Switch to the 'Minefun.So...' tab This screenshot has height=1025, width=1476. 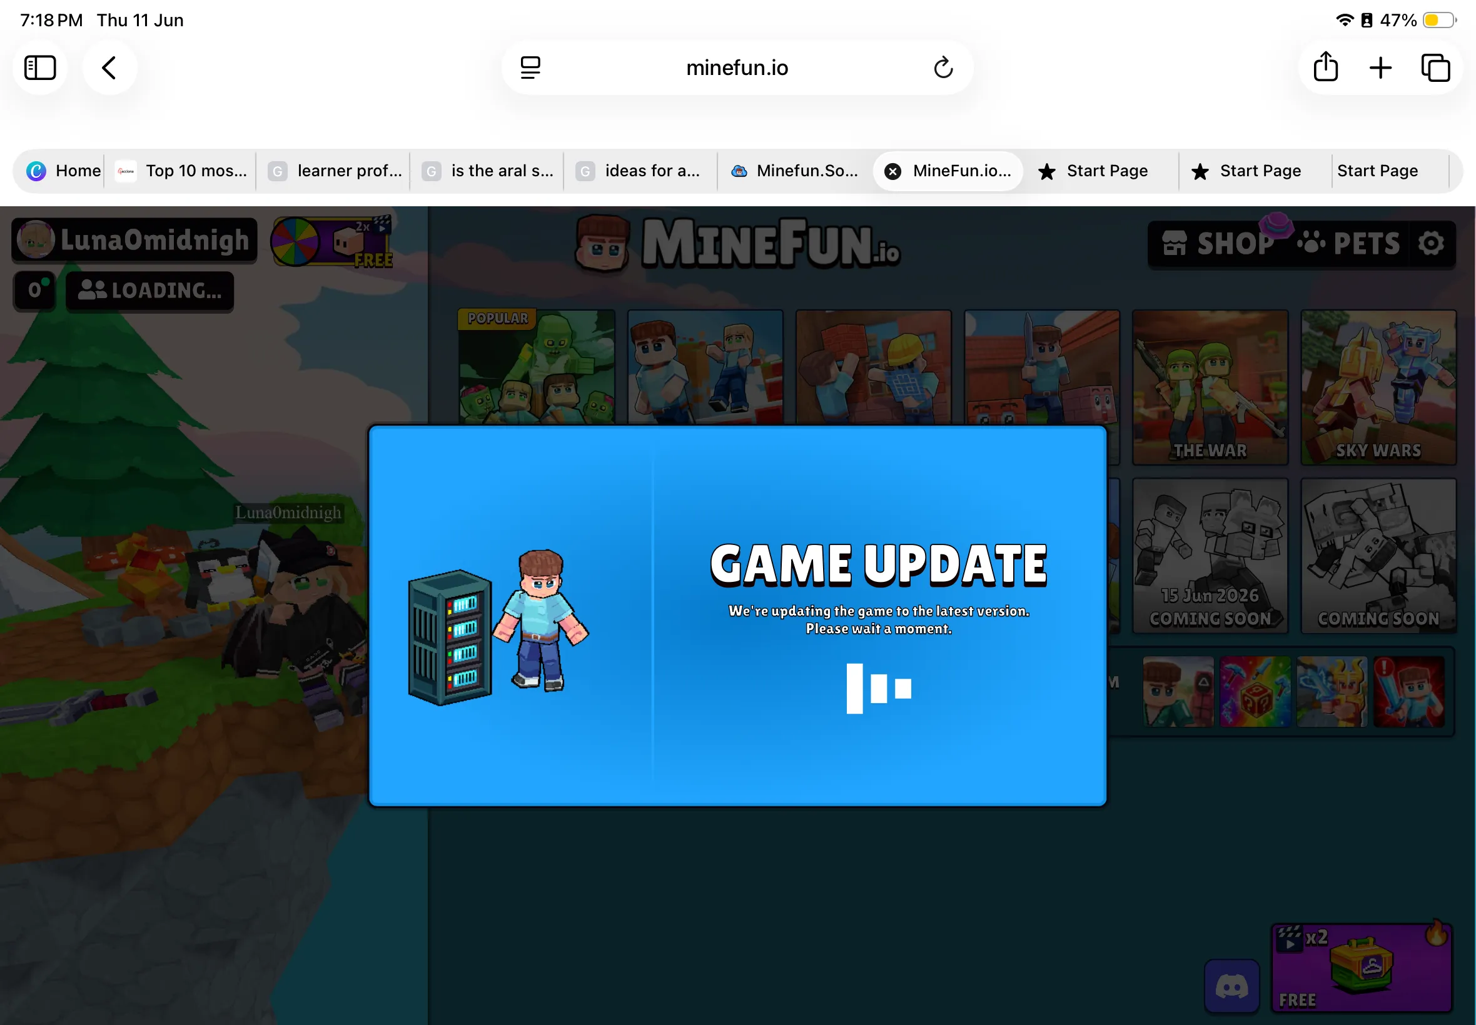pos(795,171)
